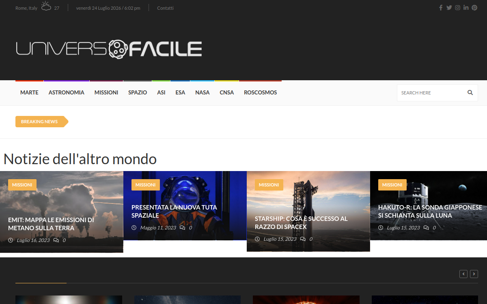Viewport: 487px width, 304px height.
Task: Click comment icon on Hakuto-R article
Action: pos(426,228)
